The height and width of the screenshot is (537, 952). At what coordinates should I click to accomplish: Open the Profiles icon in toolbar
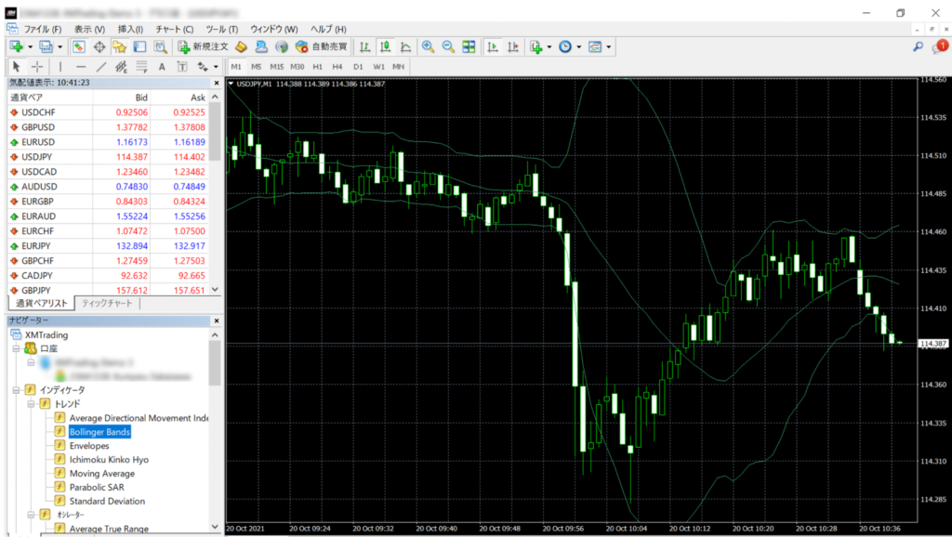point(46,46)
